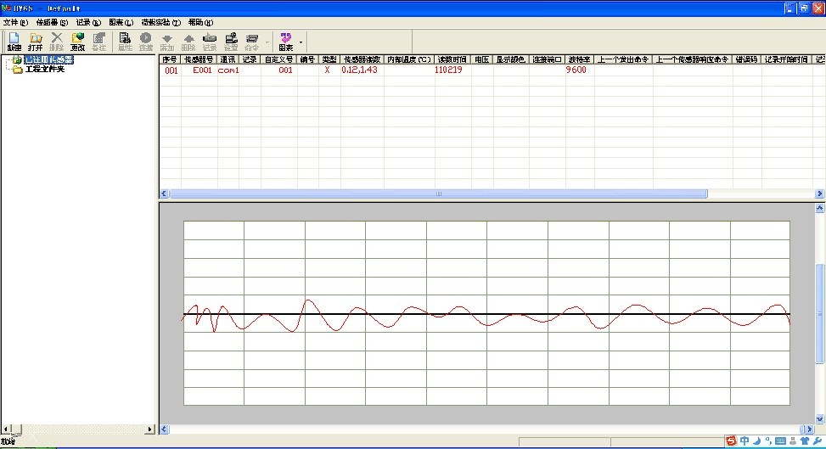
Task: Click the 电压 column header
Action: [x=482, y=59]
